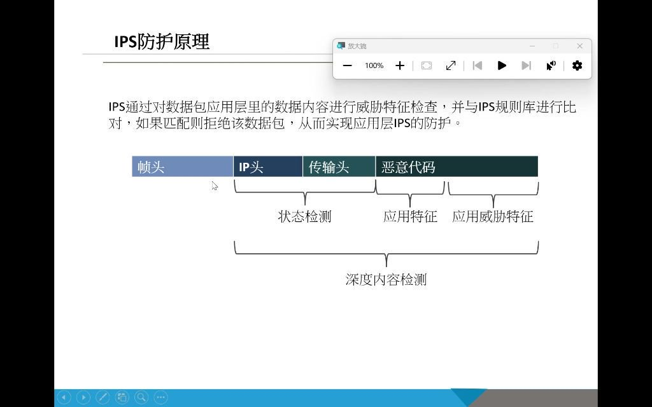
Task: Click the Magnifier diagonal expand arrows icon
Action: coord(450,66)
